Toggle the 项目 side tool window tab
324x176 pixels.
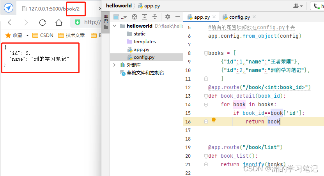tap(106, 21)
